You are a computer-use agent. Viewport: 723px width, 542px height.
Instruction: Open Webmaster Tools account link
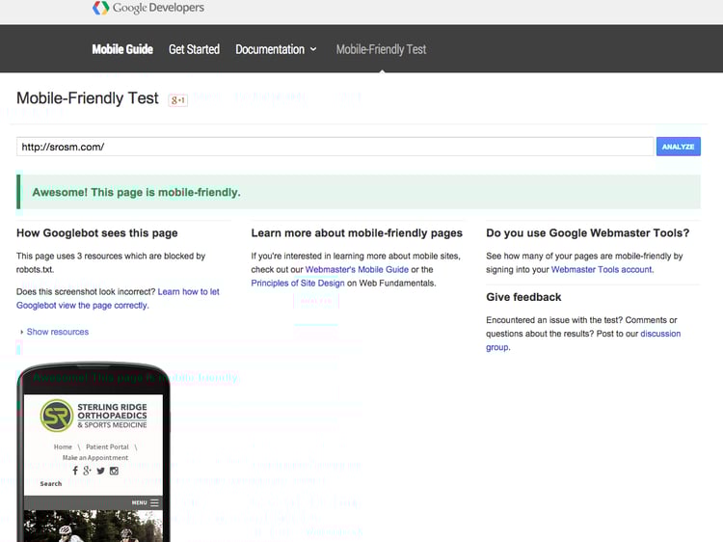602,269
